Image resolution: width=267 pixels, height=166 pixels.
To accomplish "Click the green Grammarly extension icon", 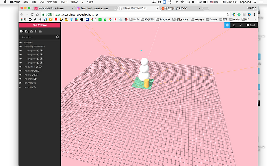I will 239,14.
